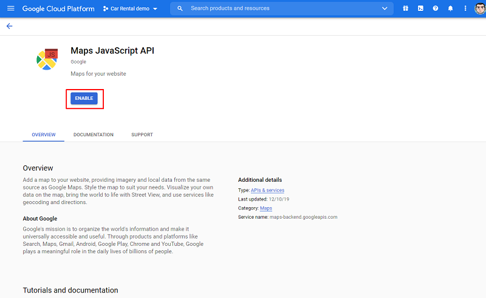Screen dimensions: 486x298
Task: Click the maps-backend.googleapis.com service name
Action: (x=303, y=217)
